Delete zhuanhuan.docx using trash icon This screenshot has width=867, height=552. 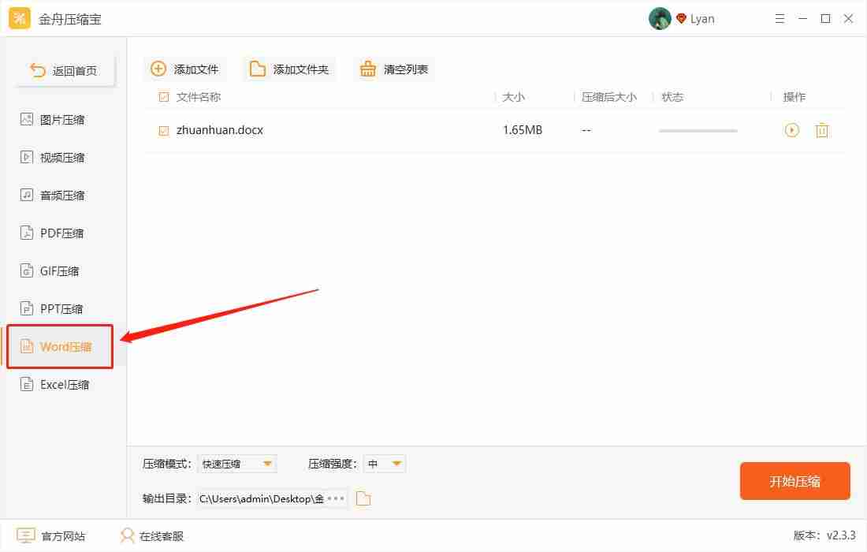point(822,130)
